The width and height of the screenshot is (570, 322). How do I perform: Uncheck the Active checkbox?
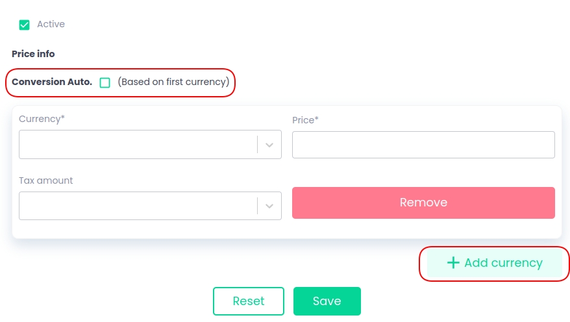(25, 25)
